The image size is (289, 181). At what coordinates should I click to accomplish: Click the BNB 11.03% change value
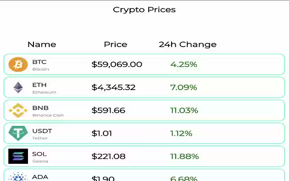184,110
